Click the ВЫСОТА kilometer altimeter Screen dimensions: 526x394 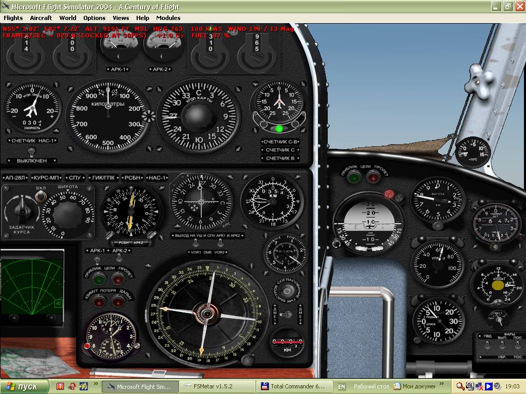click(x=438, y=201)
